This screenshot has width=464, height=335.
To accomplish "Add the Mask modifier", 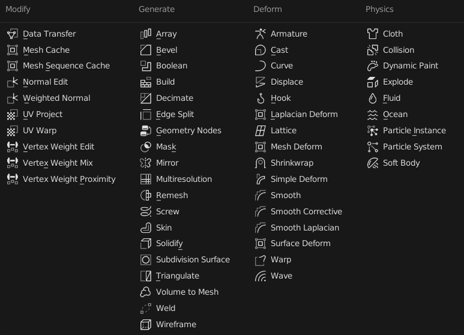I will coord(158,146).
